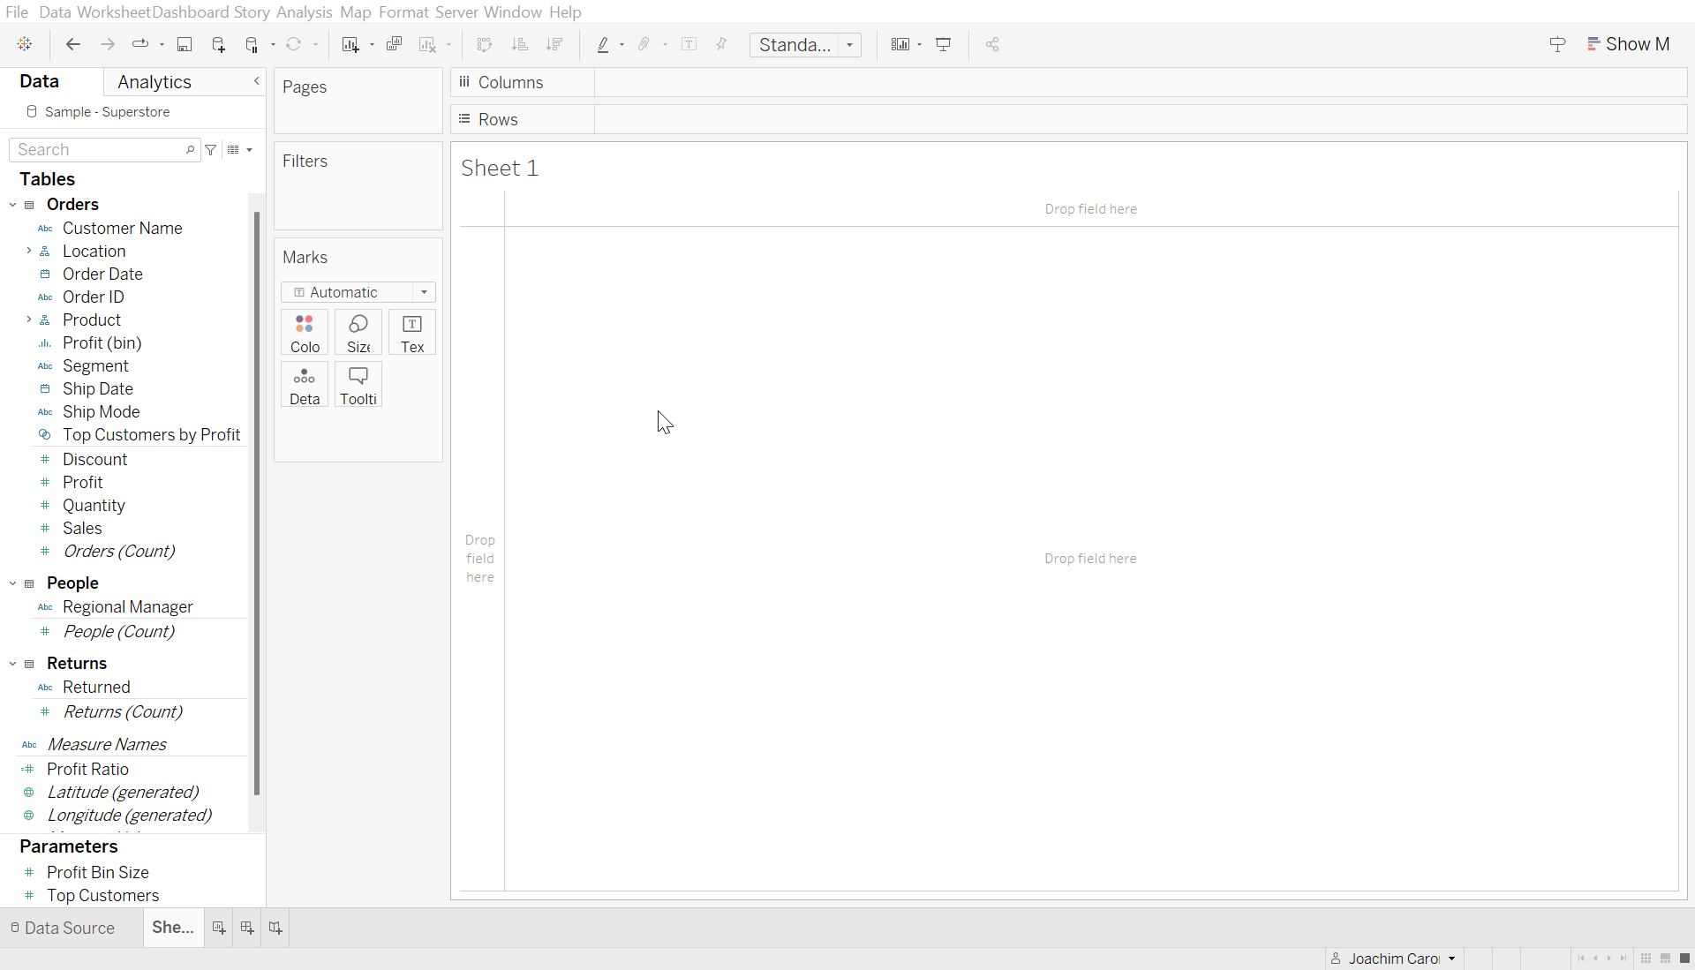Select the Customer Name field
This screenshot has width=1695, height=970.
[x=123, y=228]
